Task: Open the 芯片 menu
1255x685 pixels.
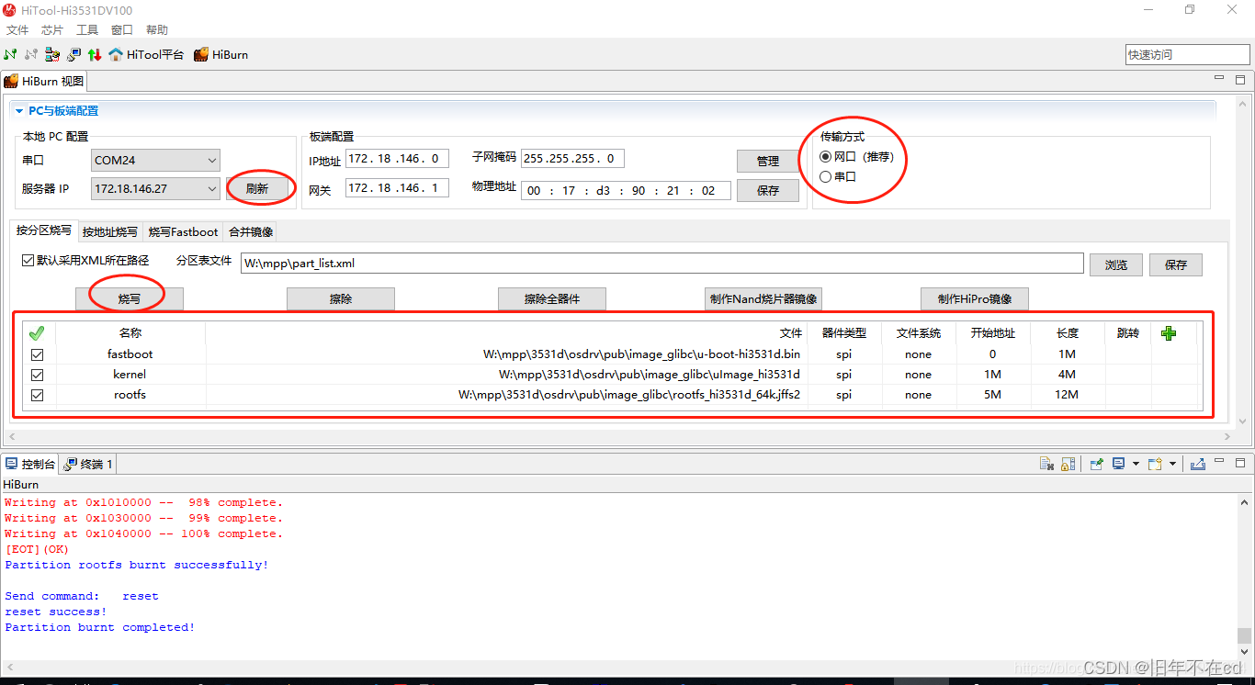Action: coord(52,30)
